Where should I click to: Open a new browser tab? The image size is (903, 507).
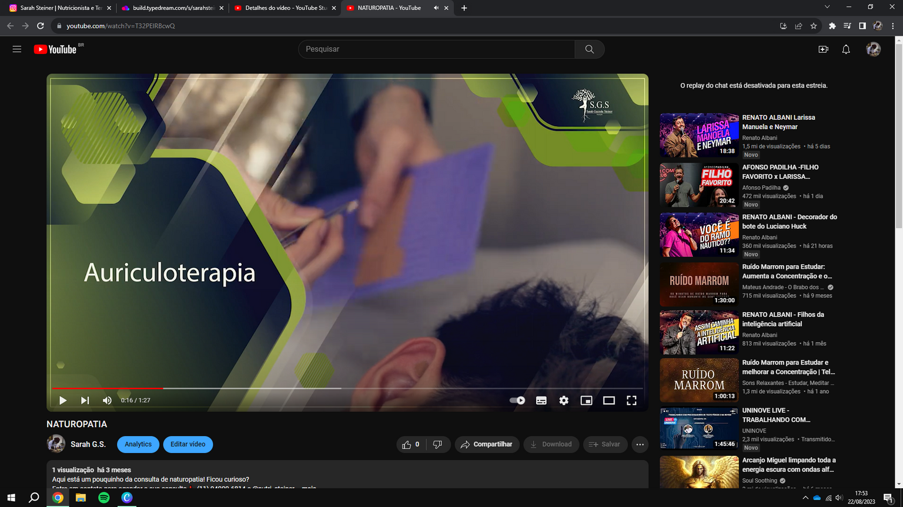[464, 8]
